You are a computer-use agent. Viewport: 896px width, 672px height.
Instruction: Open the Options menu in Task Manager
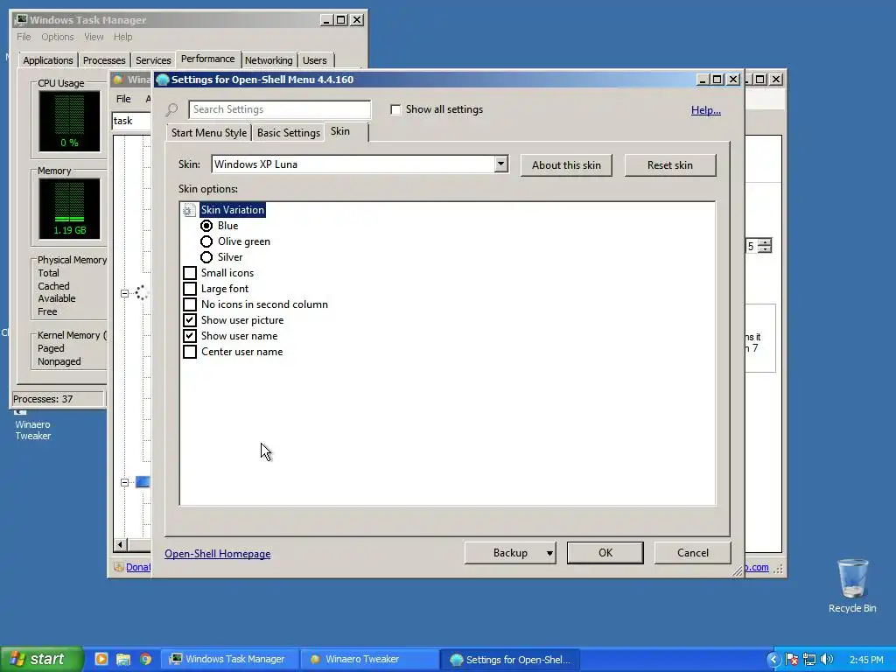[x=57, y=37]
